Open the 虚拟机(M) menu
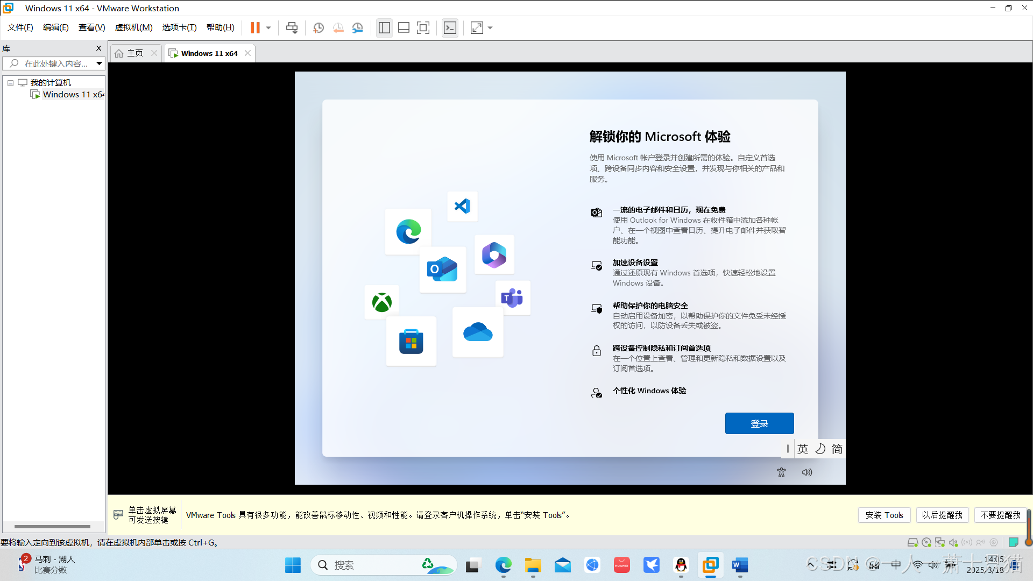 133,27
